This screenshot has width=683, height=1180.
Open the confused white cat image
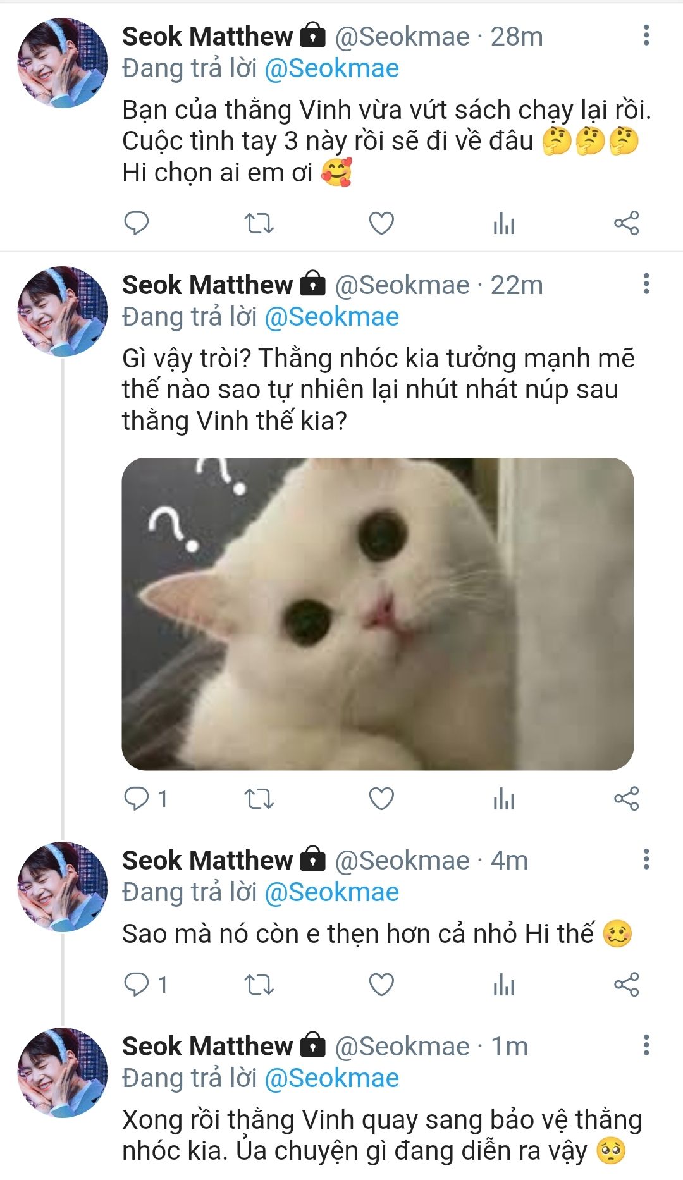click(378, 613)
